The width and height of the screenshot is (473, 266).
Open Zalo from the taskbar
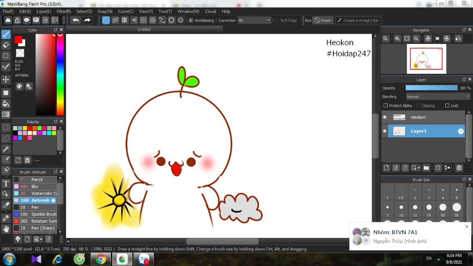pos(144,259)
